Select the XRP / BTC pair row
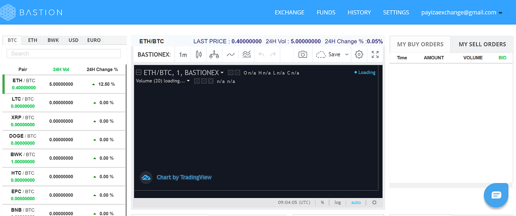Viewport: 516px width, 216px height. [64, 121]
